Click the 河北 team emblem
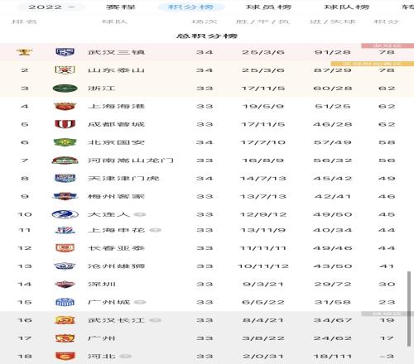Viewport: 414px width, 364px height. click(x=65, y=356)
